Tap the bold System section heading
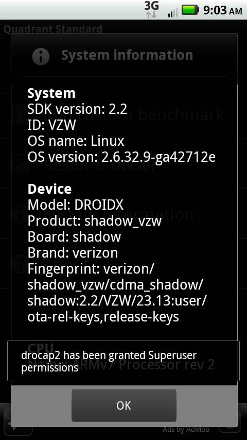 [51, 93]
